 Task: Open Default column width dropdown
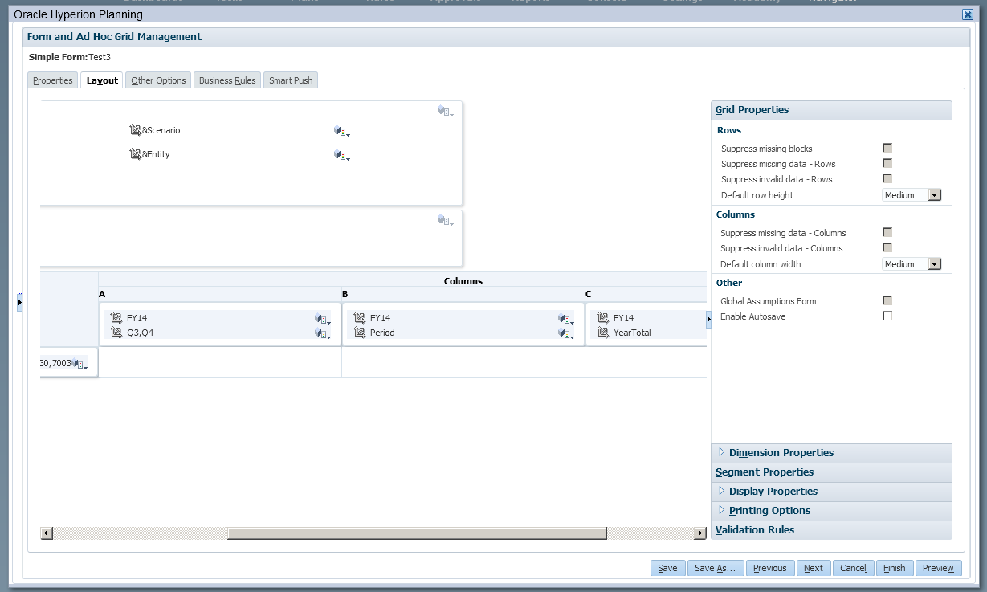click(x=912, y=264)
